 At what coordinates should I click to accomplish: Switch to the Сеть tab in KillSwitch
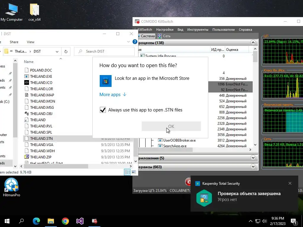click(164, 36)
